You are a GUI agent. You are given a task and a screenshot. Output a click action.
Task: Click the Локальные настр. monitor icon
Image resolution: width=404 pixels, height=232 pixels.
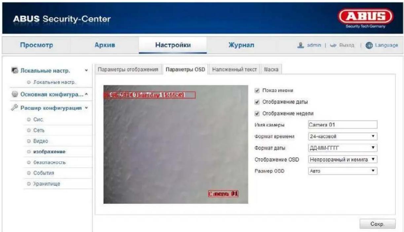[15, 71]
